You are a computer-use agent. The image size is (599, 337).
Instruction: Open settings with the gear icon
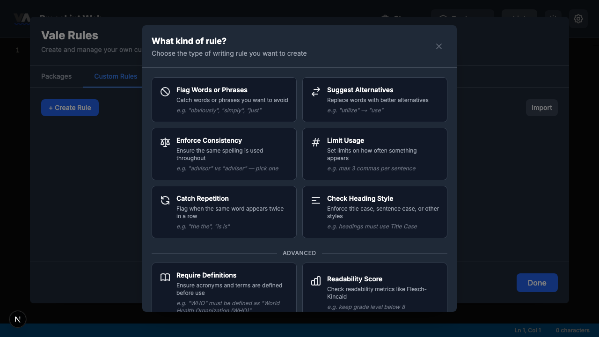pos(578,19)
